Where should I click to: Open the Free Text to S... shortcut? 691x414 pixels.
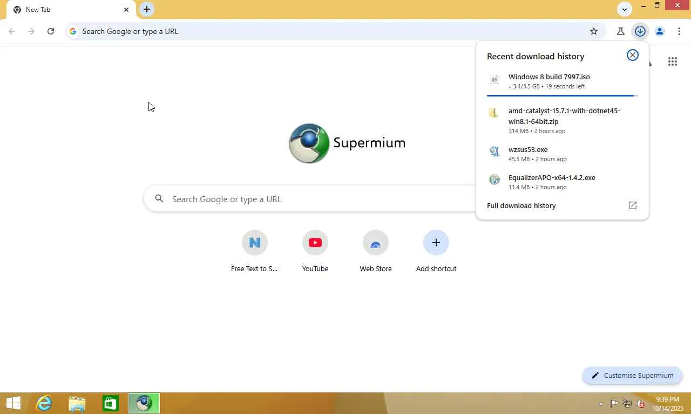click(x=254, y=252)
